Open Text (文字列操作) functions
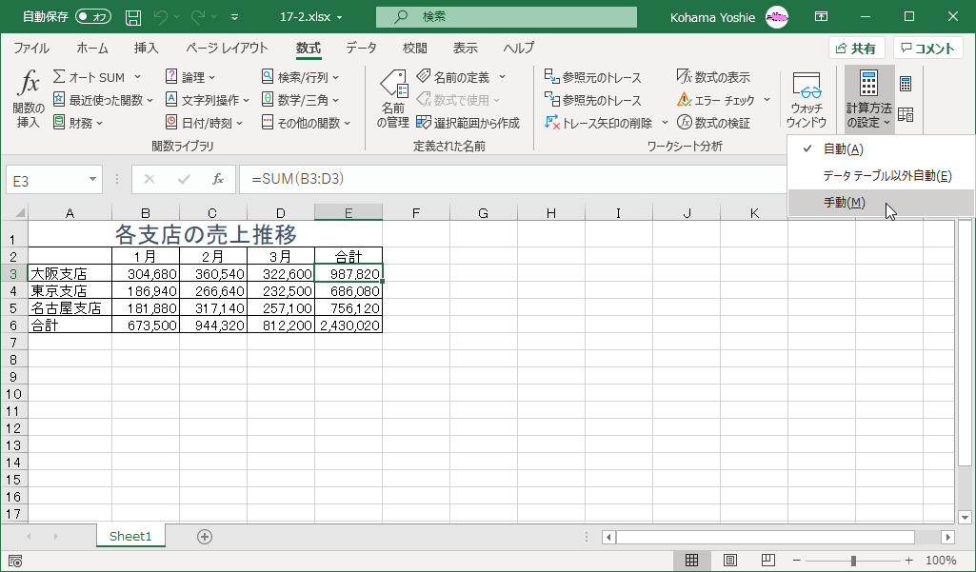Screen dimensions: 976x572 coord(208,100)
